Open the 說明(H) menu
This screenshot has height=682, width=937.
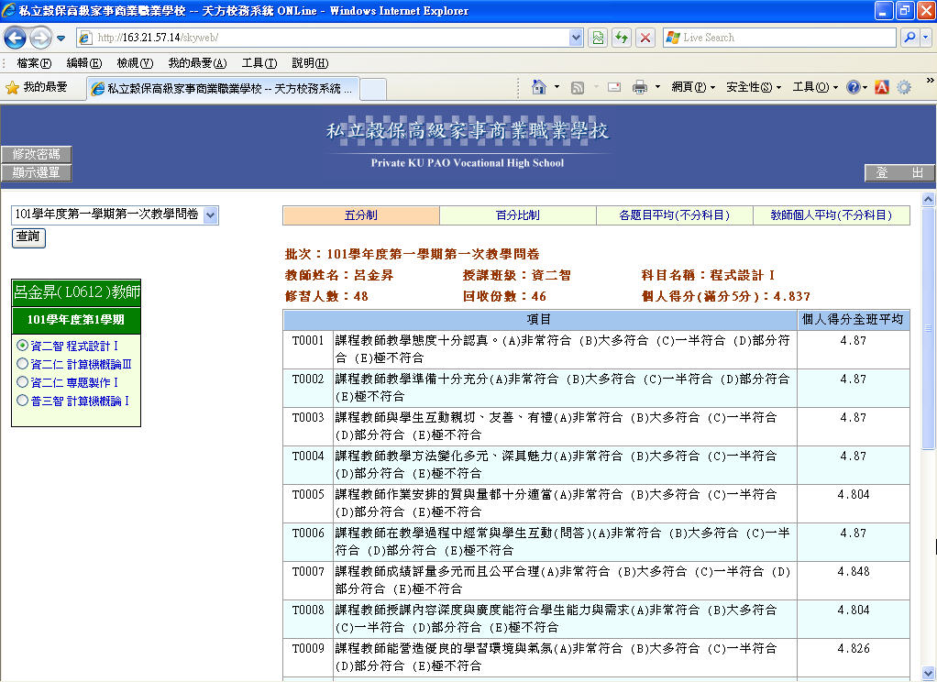click(x=310, y=62)
